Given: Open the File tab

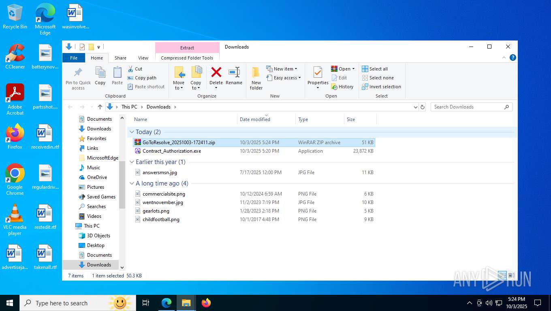Looking at the screenshot, I should pos(74,58).
